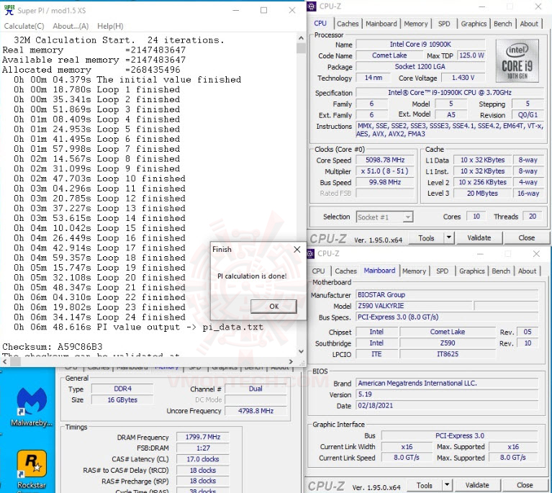Select Bench tab in Mainboard CPU-Z window

coord(501,271)
